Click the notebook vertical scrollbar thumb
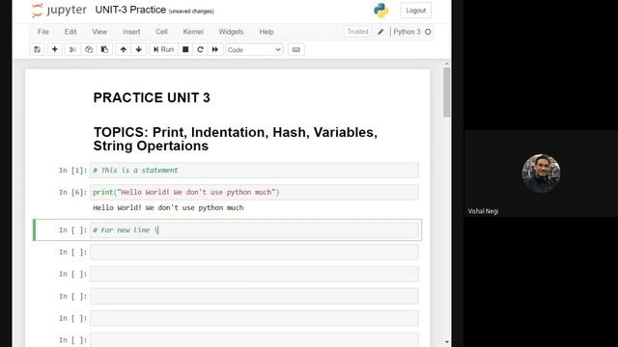The height and width of the screenshot is (347, 618). [446, 93]
